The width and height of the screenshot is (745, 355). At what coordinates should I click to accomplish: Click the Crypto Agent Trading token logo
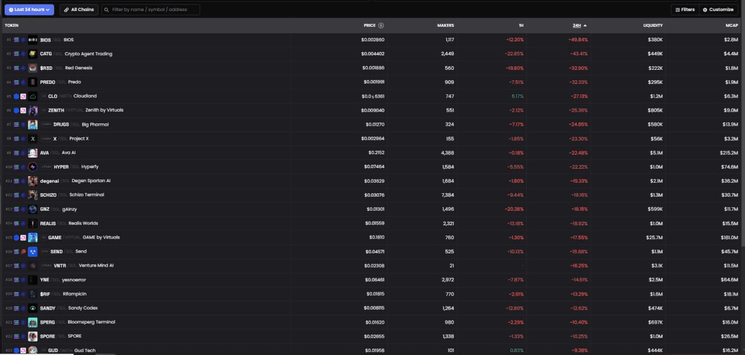click(x=33, y=54)
